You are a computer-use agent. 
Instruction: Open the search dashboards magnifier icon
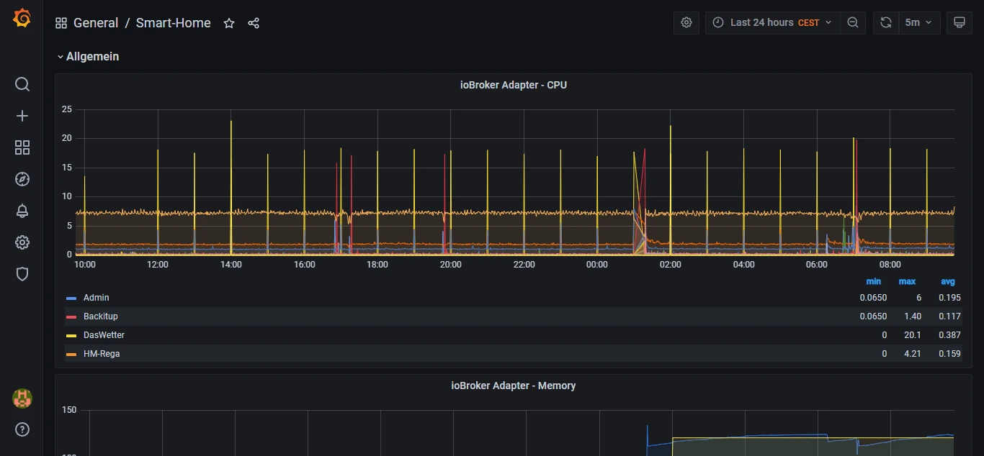pyautogui.click(x=22, y=84)
